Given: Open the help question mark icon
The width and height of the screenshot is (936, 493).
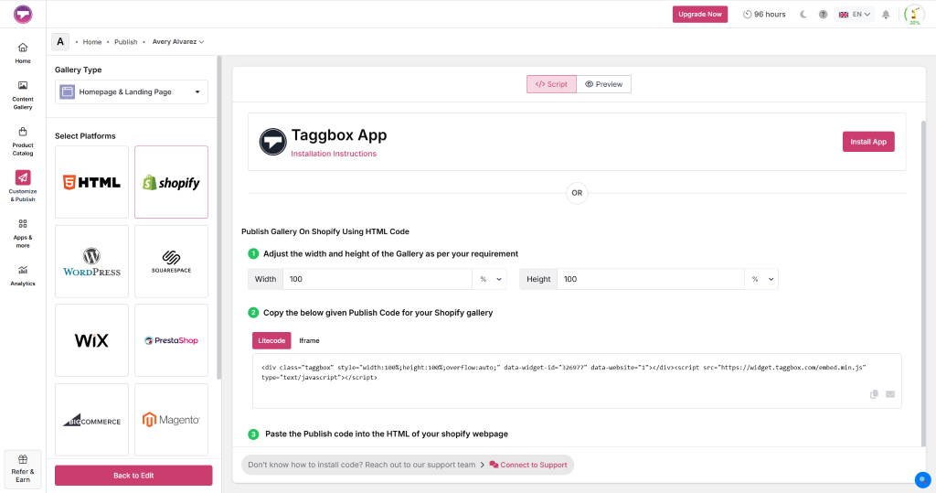Looking at the screenshot, I should 824,15.
